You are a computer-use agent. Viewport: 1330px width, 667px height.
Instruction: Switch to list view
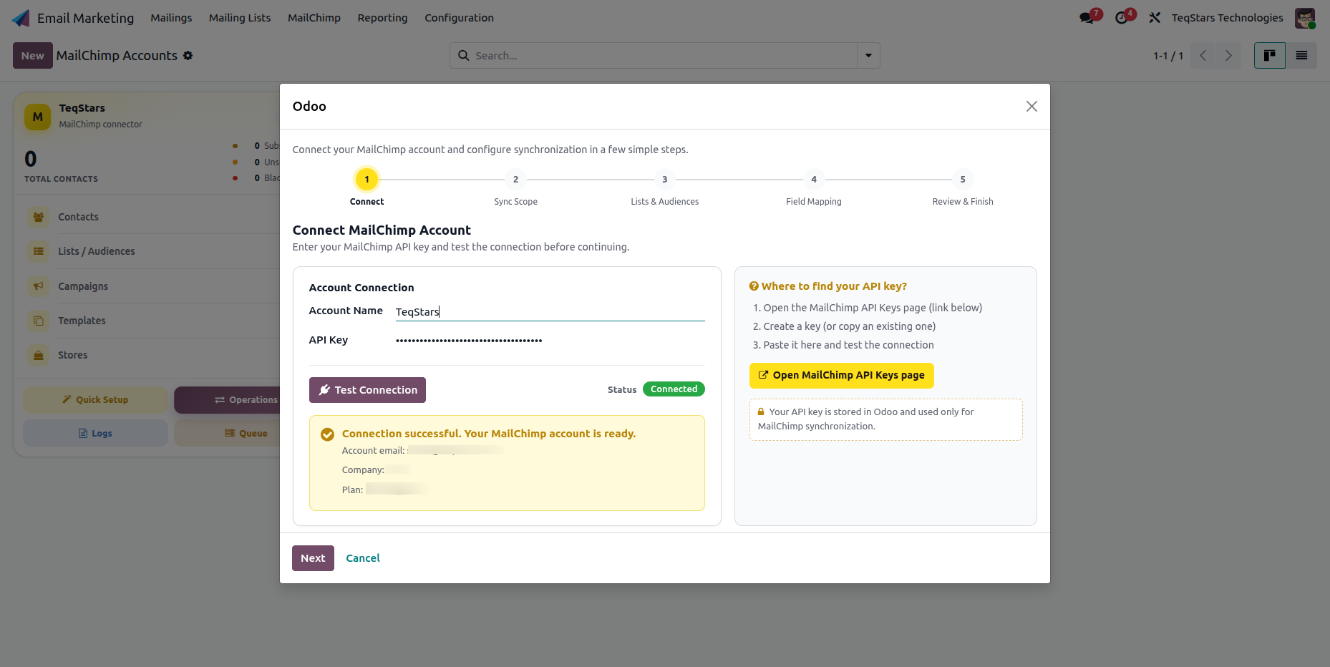pyautogui.click(x=1301, y=56)
